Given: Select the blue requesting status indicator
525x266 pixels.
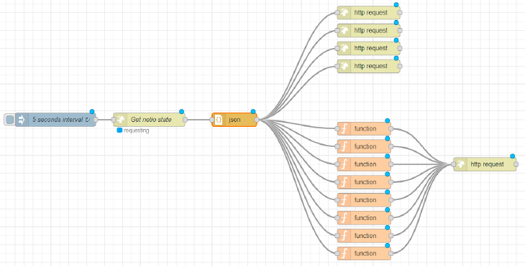Looking at the screenshot, I should coord(119,130).
